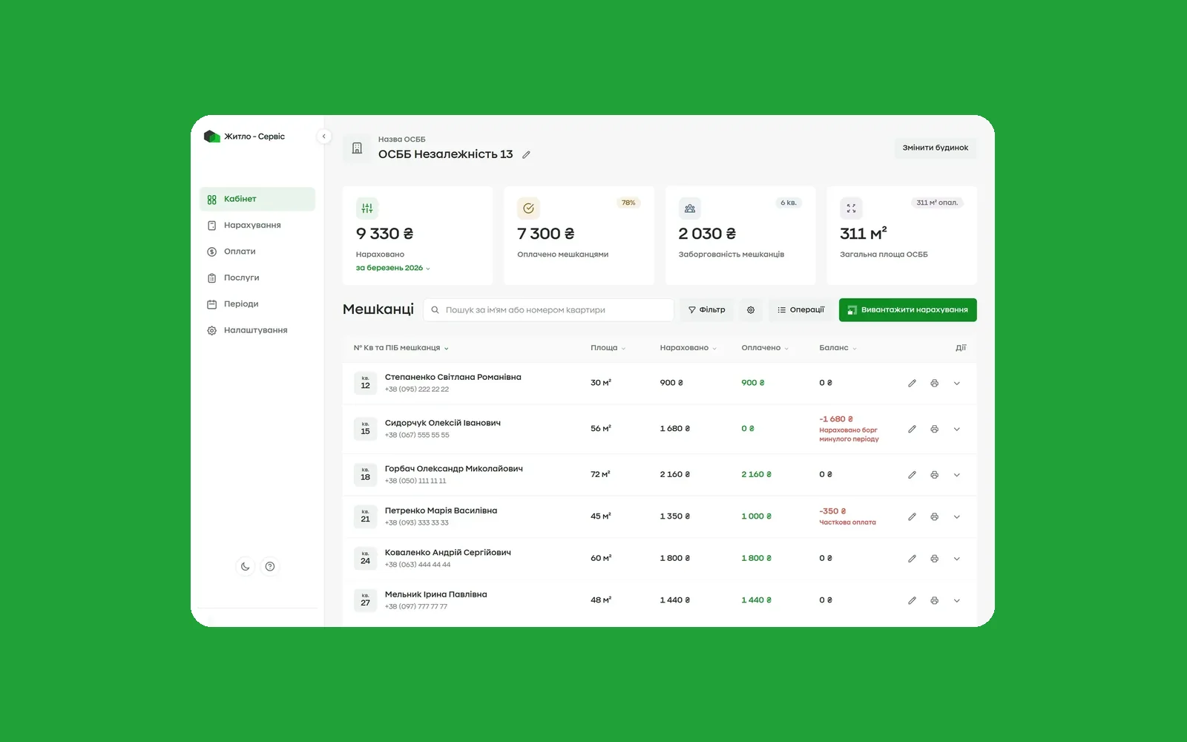Edit Коваленко Андрій Сергійович row
This screenshot has width=1187, height=742.
coord(912,559)
